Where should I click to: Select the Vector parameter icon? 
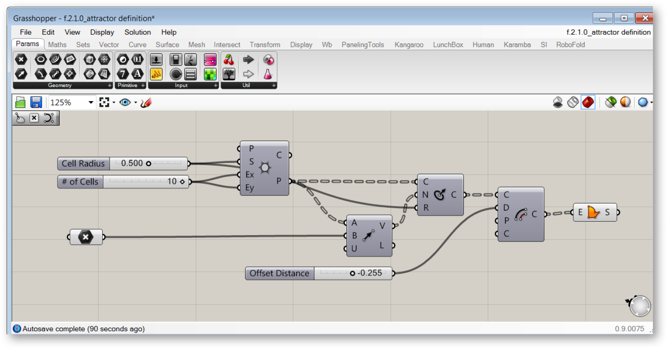(21, 74)
